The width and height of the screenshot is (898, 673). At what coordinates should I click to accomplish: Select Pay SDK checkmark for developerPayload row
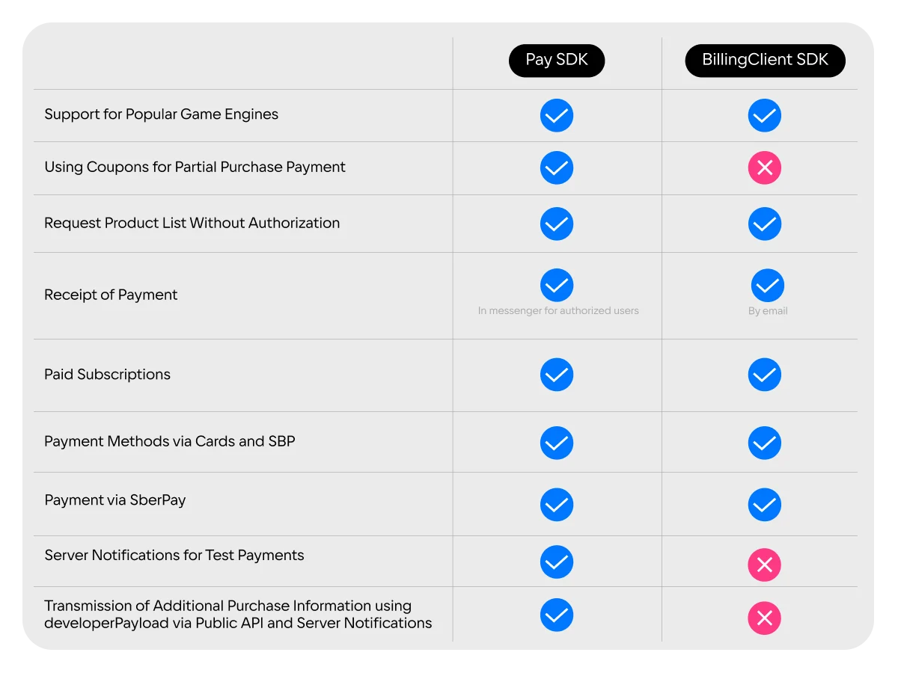tap(557, 615)
